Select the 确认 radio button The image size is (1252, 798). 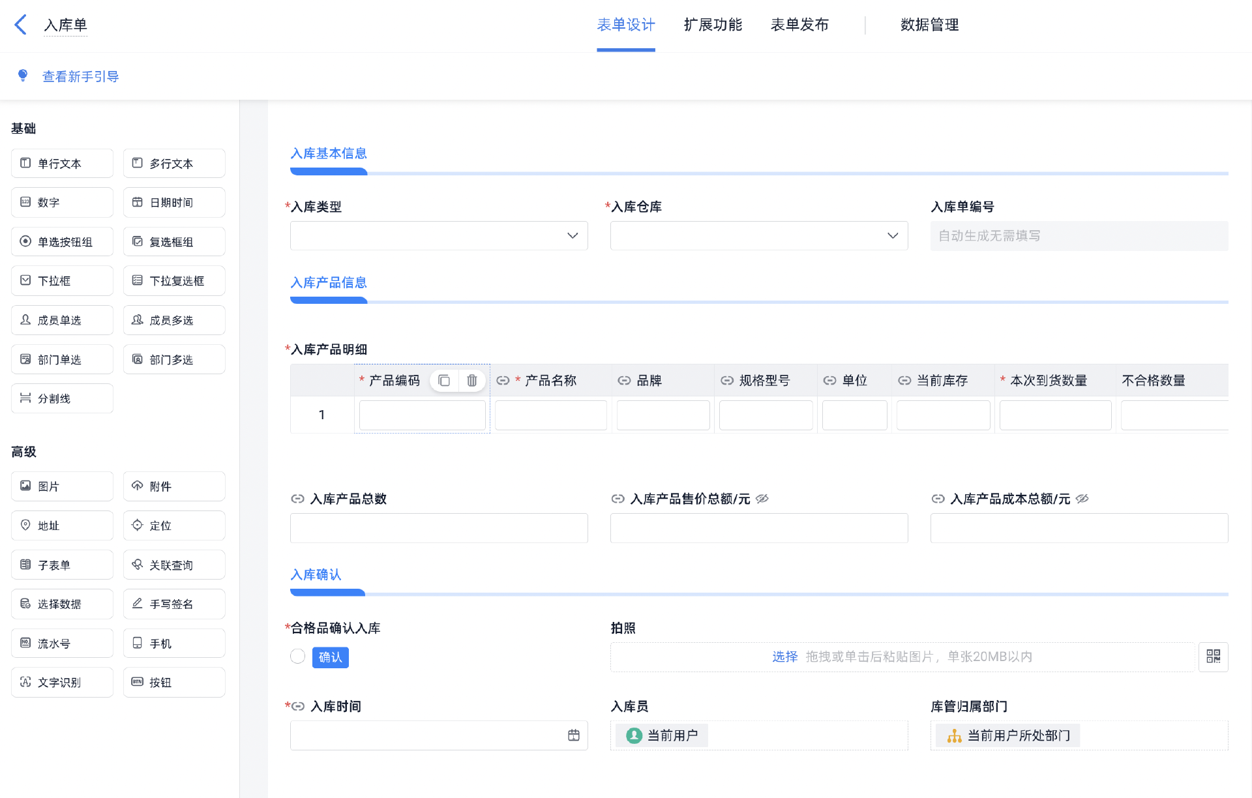(x=298, y=657)
